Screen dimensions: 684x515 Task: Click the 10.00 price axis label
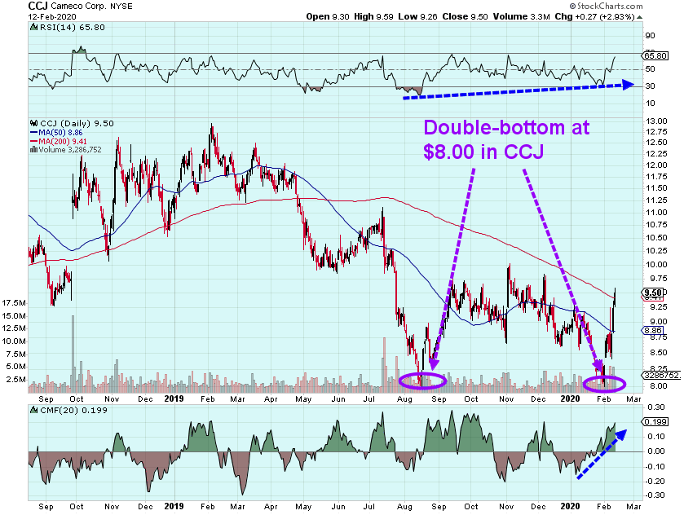point(656,265)
